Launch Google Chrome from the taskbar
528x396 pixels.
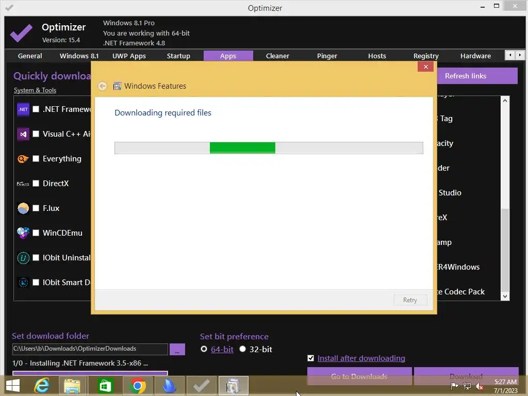pyautogui.click(x=137, y=386)
